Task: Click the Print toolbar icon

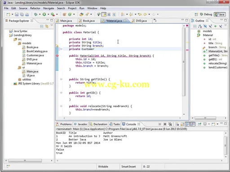Action: 27,14
